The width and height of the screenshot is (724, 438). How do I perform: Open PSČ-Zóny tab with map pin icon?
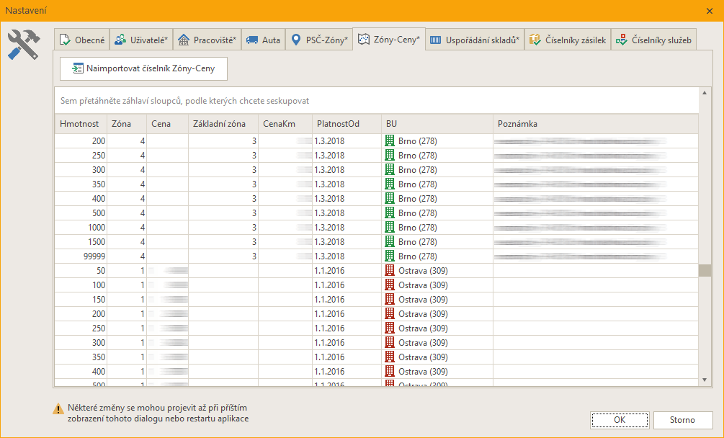(x=319, y=40)
